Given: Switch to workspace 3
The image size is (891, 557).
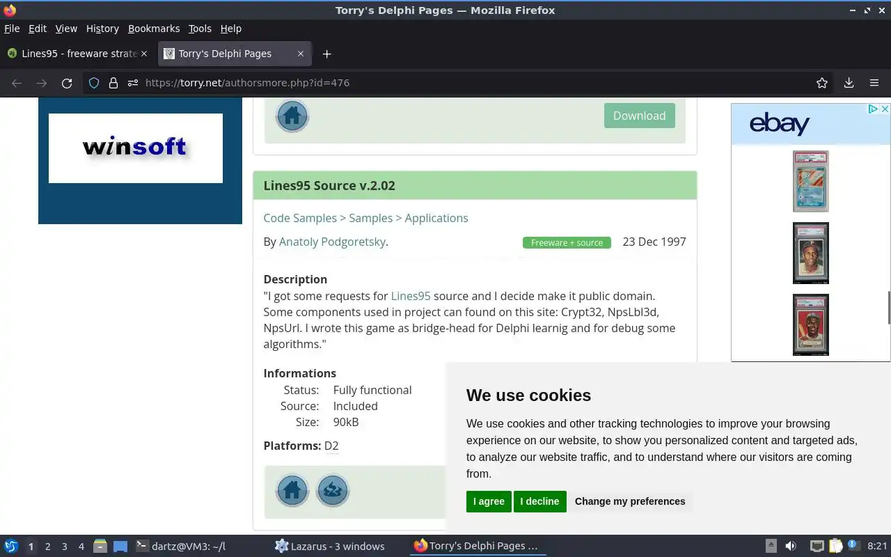Looking at the screenshot, I should coord(64,547).
